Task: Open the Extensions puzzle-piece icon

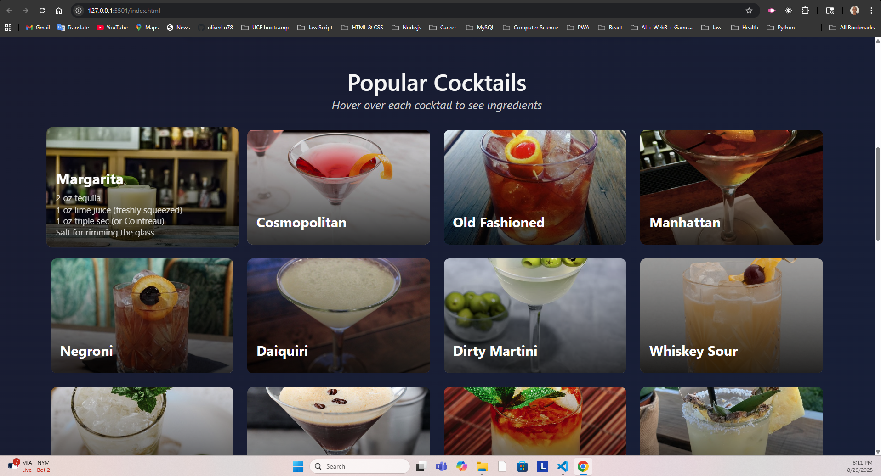Action: point(806,10)
